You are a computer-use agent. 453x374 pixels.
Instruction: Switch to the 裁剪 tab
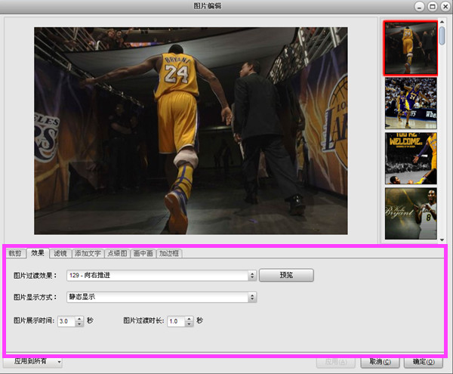[15, 253]
